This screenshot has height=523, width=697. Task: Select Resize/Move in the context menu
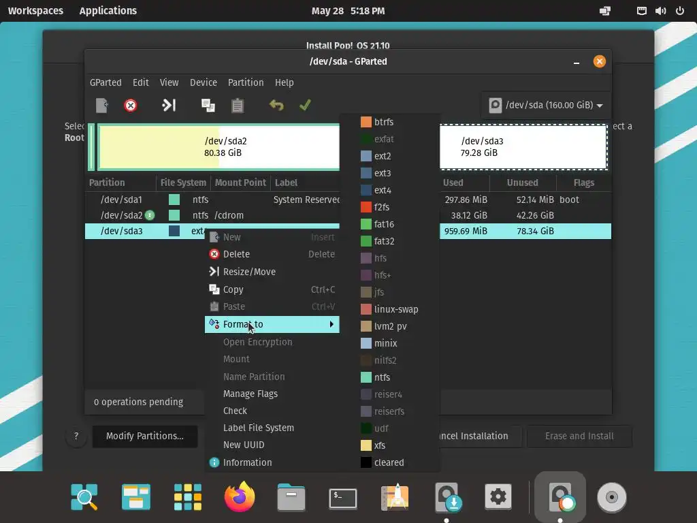(x=272, y=272)
